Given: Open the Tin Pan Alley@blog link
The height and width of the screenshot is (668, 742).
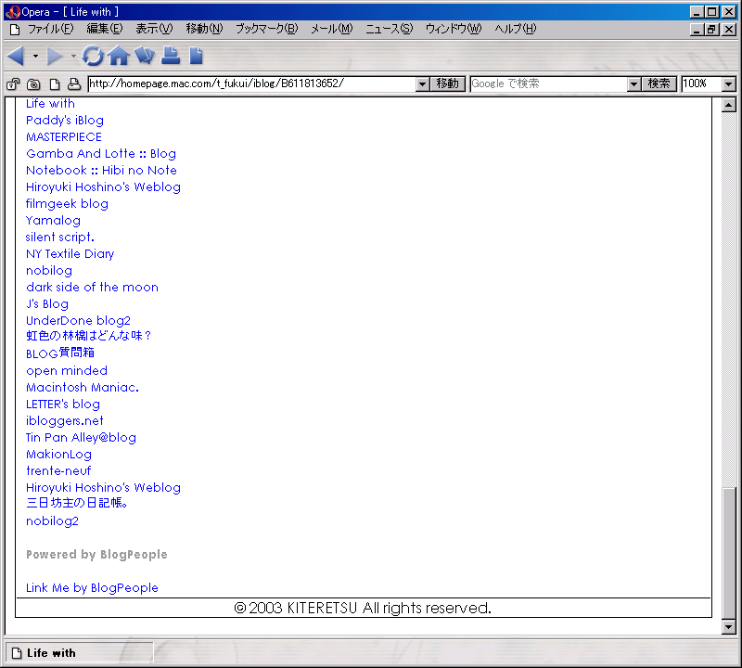Looking at the screenshot, I should point(81,438).
